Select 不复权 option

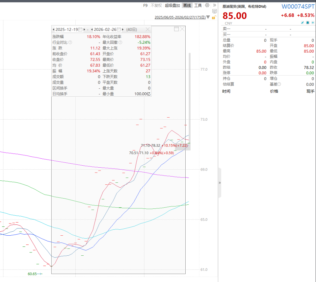tap(156, 6)
